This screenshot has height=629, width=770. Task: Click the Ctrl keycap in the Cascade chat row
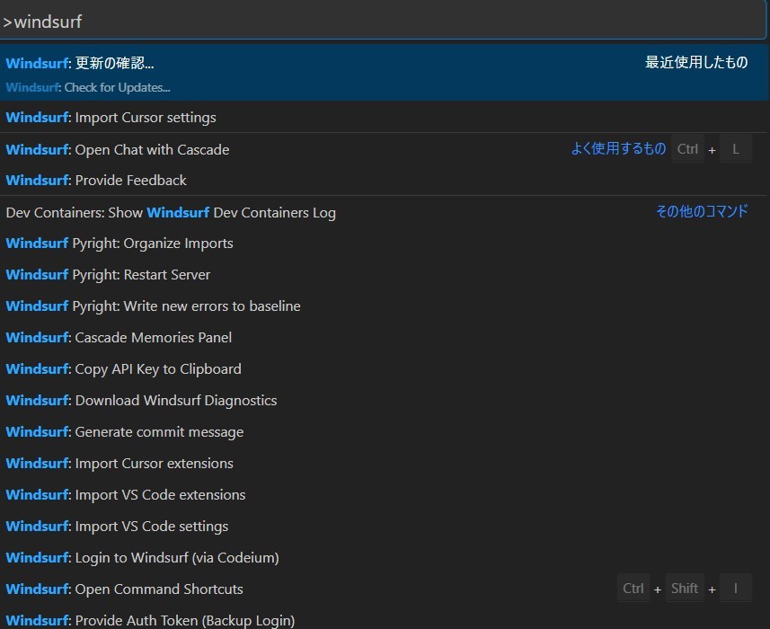pyautogui.click(x=687, y=149)
